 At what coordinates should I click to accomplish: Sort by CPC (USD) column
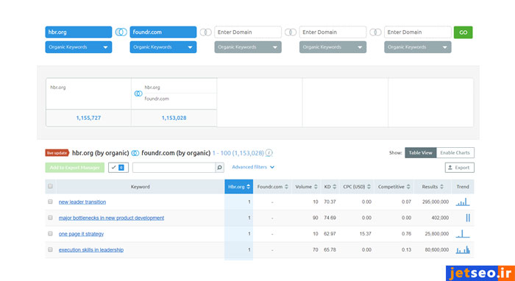tap(356, 186)
